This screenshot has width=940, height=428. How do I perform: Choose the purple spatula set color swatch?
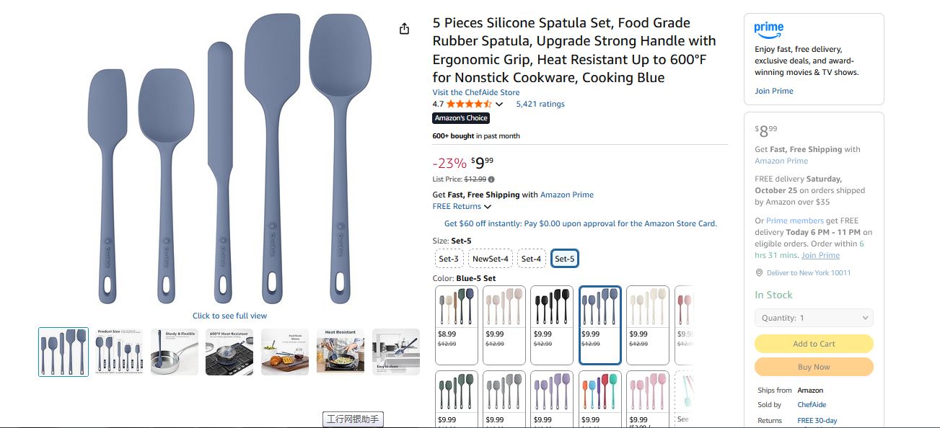pyautogui.click(x=552, y=396)
